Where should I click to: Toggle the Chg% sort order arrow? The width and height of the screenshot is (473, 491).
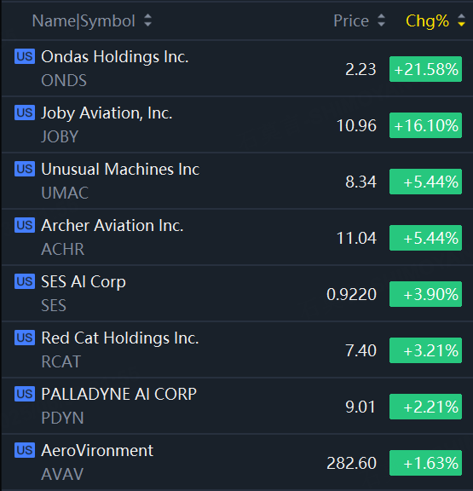pyautogui.click(x=461, y=20)
